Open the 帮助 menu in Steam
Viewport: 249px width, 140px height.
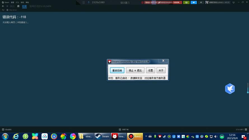[27, 3]
